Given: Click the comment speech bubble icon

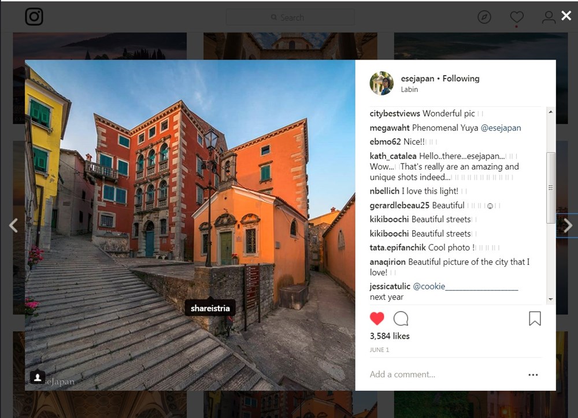Looking at the screenshot, I should (x=401, y=319).
